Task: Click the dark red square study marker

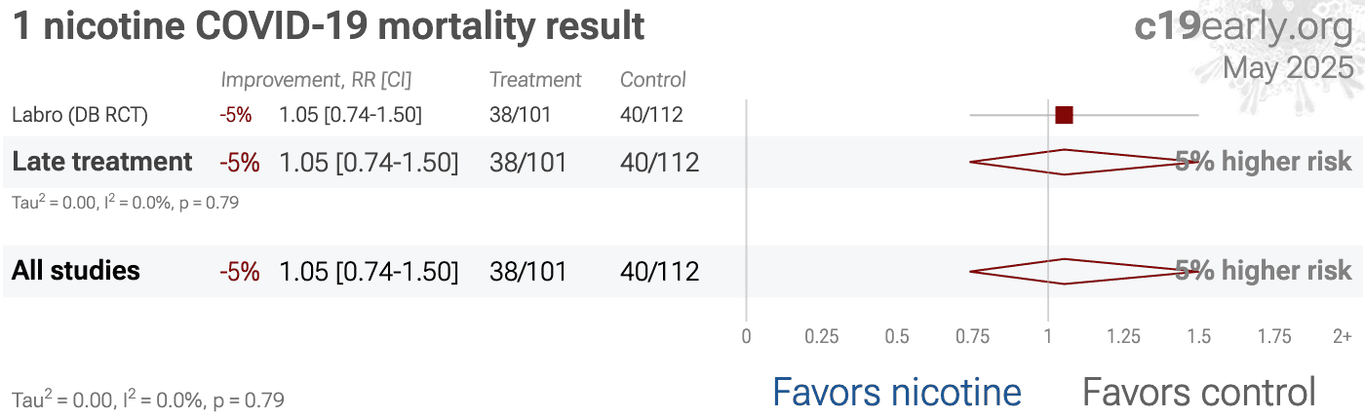Action: (1064, 115)
